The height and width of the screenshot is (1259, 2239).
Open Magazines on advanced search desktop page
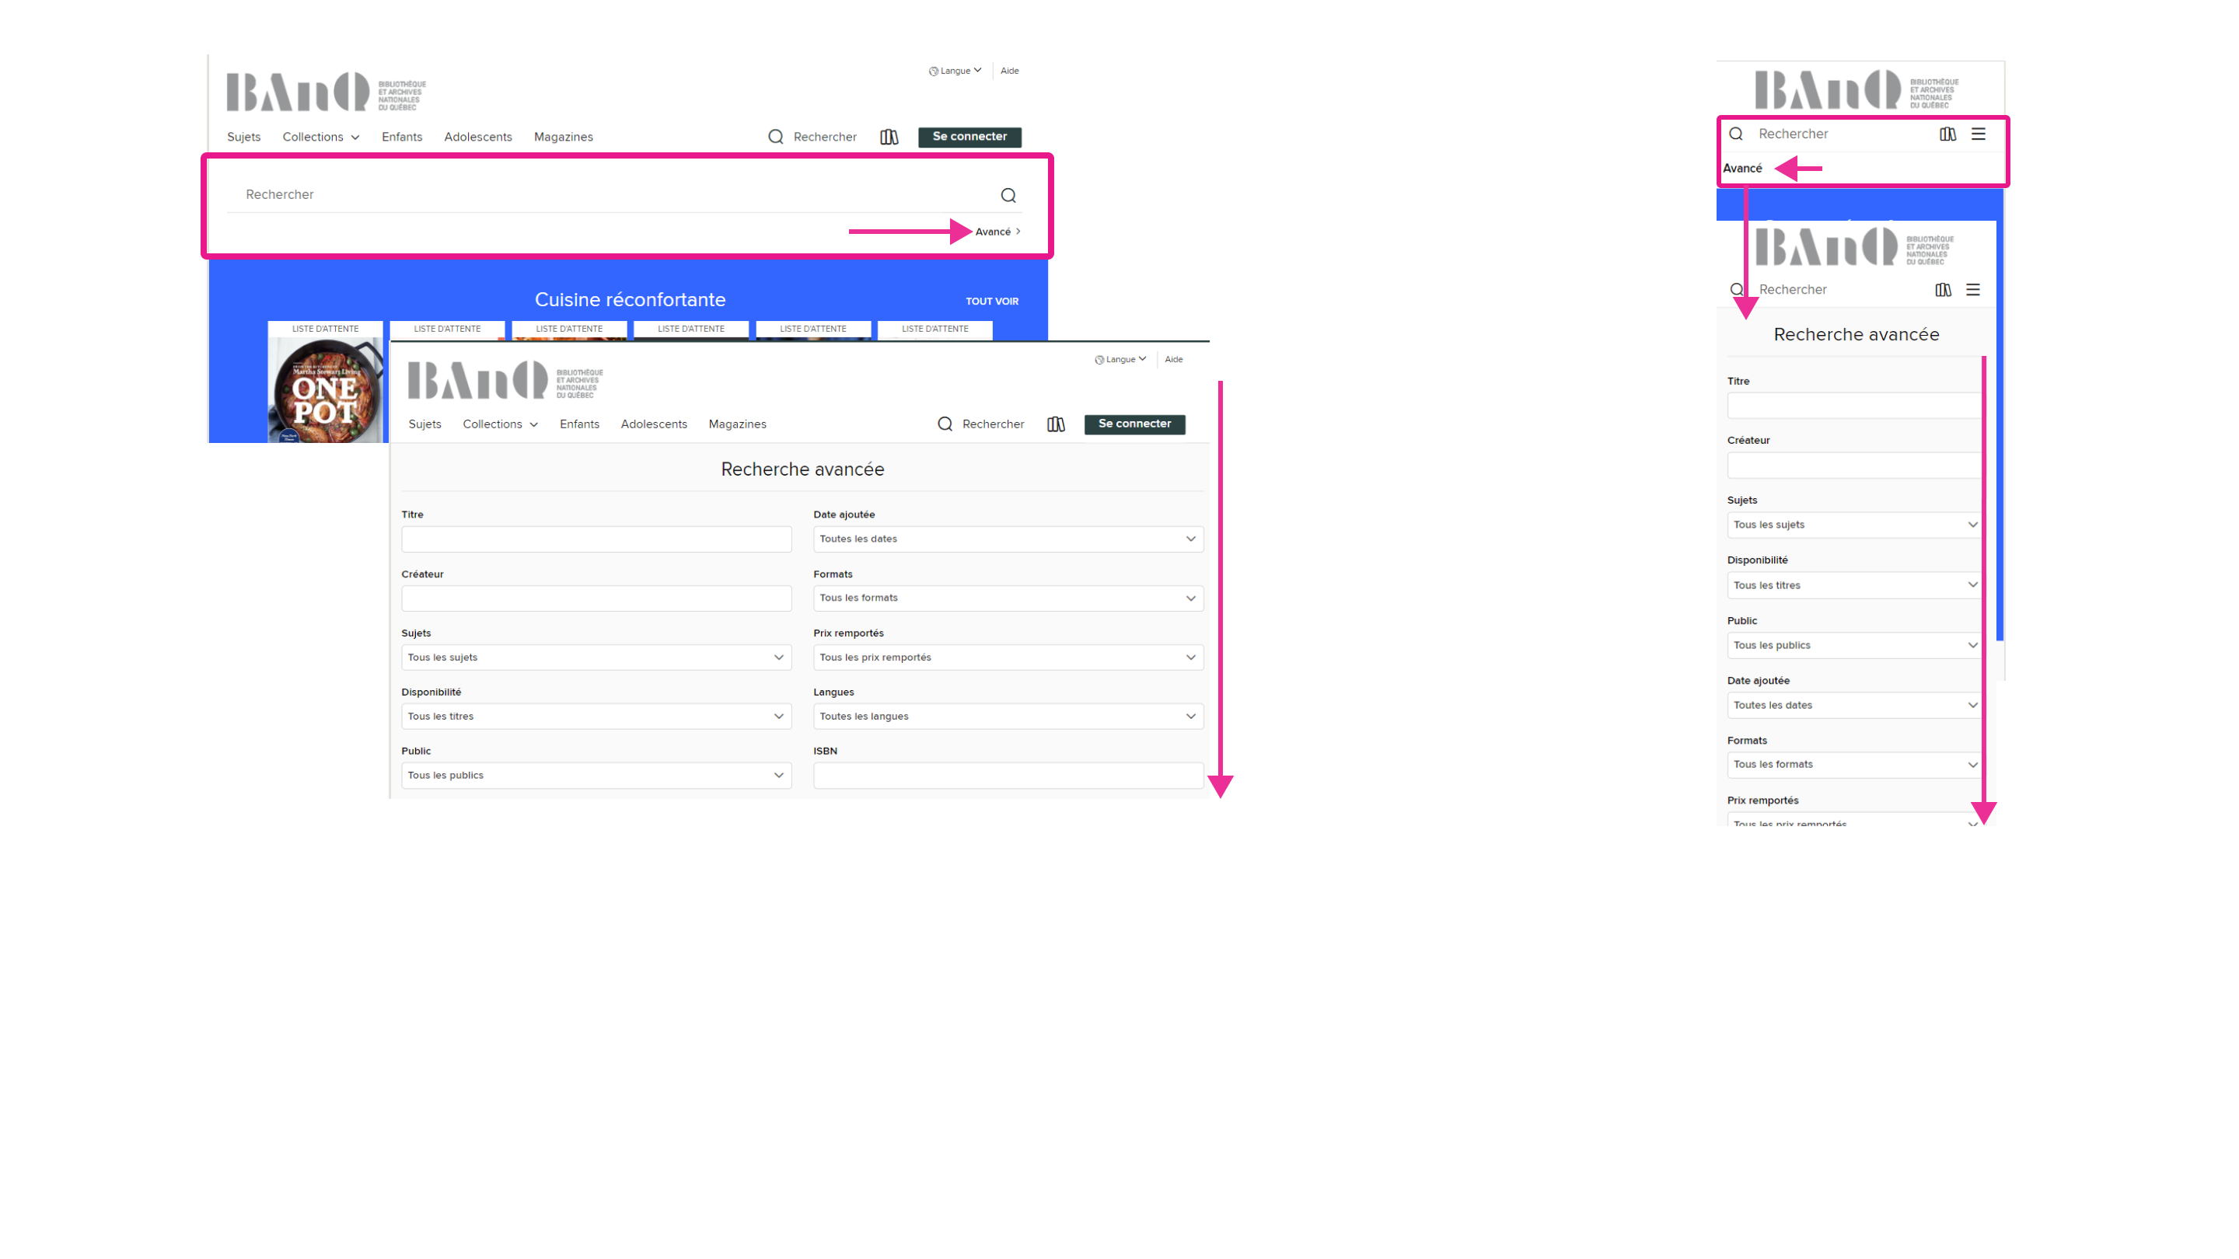pos(737,424)
